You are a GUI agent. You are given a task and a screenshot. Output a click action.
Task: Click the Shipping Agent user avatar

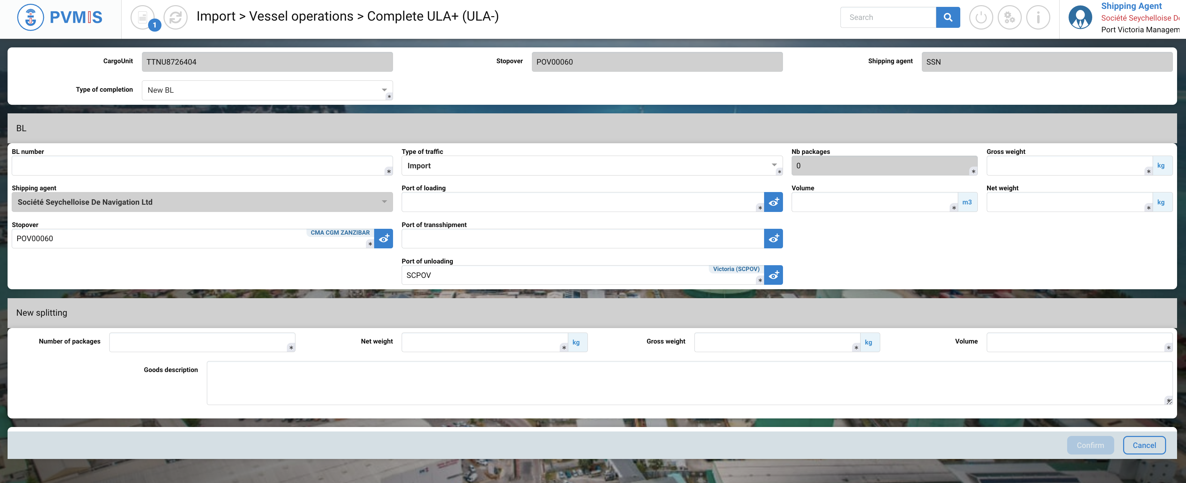point(1079,18)
